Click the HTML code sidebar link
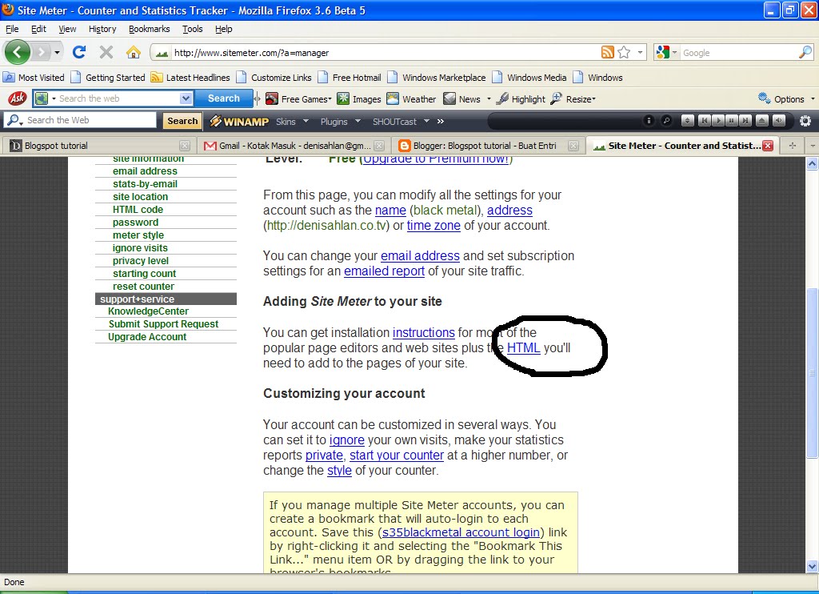Viewport: 819px width, 594px height. [138, 209]
